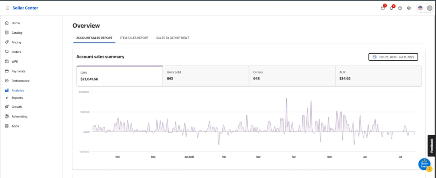Click the Orders cart icon

(7, 52)
